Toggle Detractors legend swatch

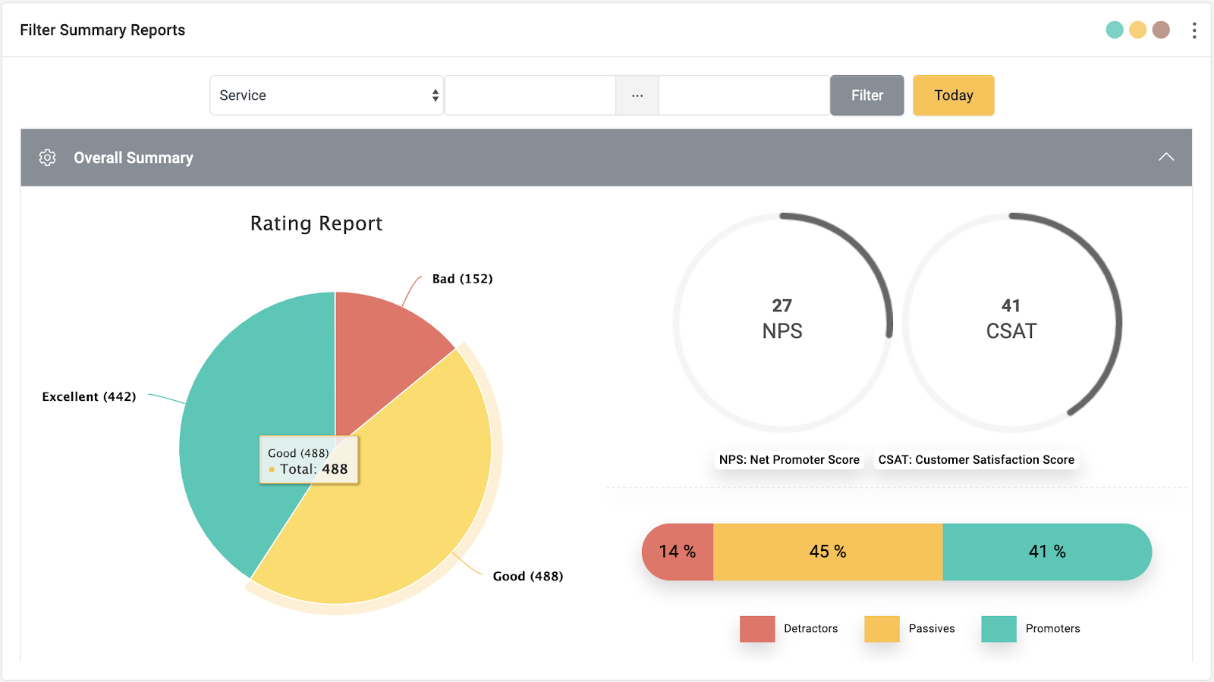(x=757, y=629)
